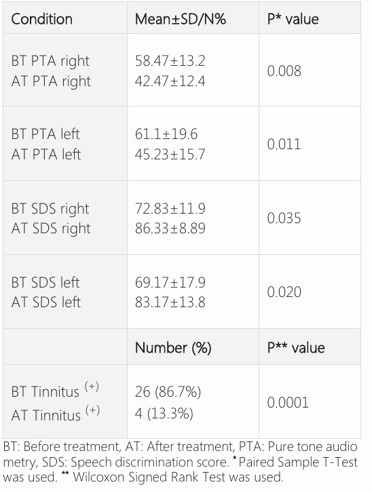
Task: Select the P** value subheader
Action: pyautogui.click(x=296, y=348)
